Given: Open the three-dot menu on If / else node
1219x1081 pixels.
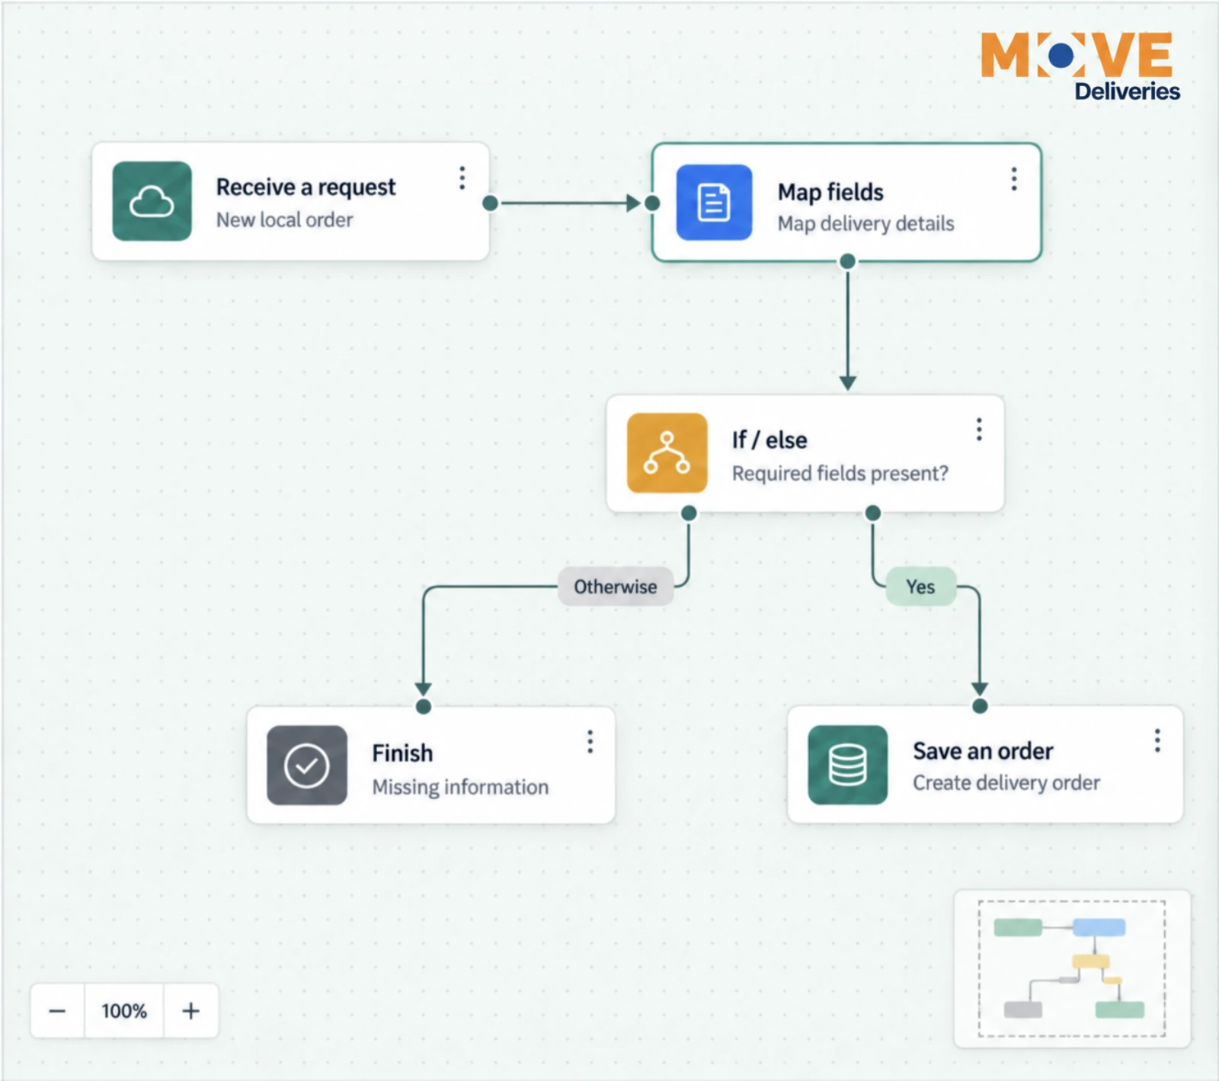Looking at the screenshot, I should point(979,430).
